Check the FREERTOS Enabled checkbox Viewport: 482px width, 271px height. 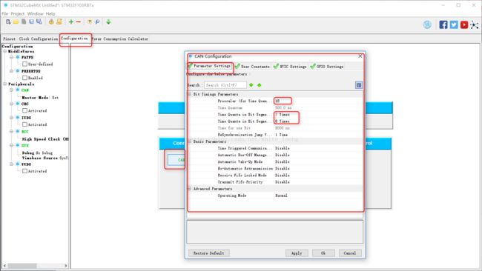24,78
